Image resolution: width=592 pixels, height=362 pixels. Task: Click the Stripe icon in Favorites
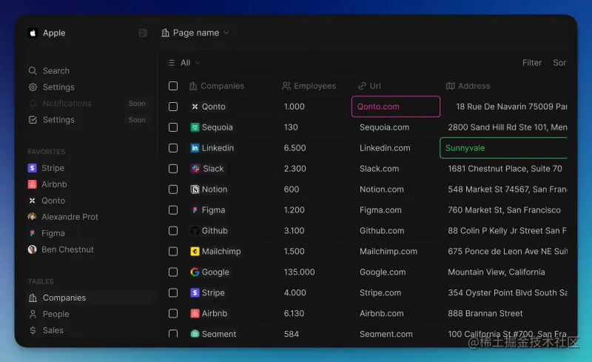click(x=33, y=168)
